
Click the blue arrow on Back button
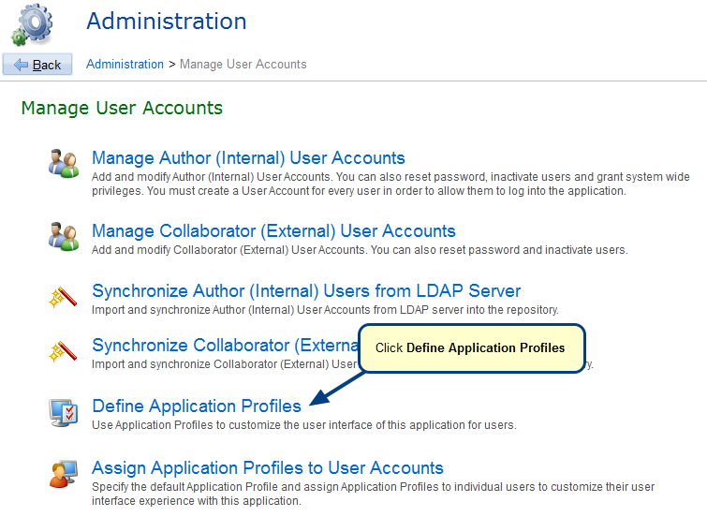(21, 65)
